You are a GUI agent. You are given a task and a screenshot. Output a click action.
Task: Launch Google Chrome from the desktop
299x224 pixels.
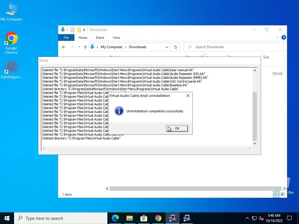point(11,43)
